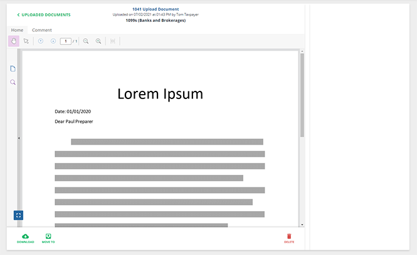Click the page number input field
The image size is (417, 255).
point(65,41)
